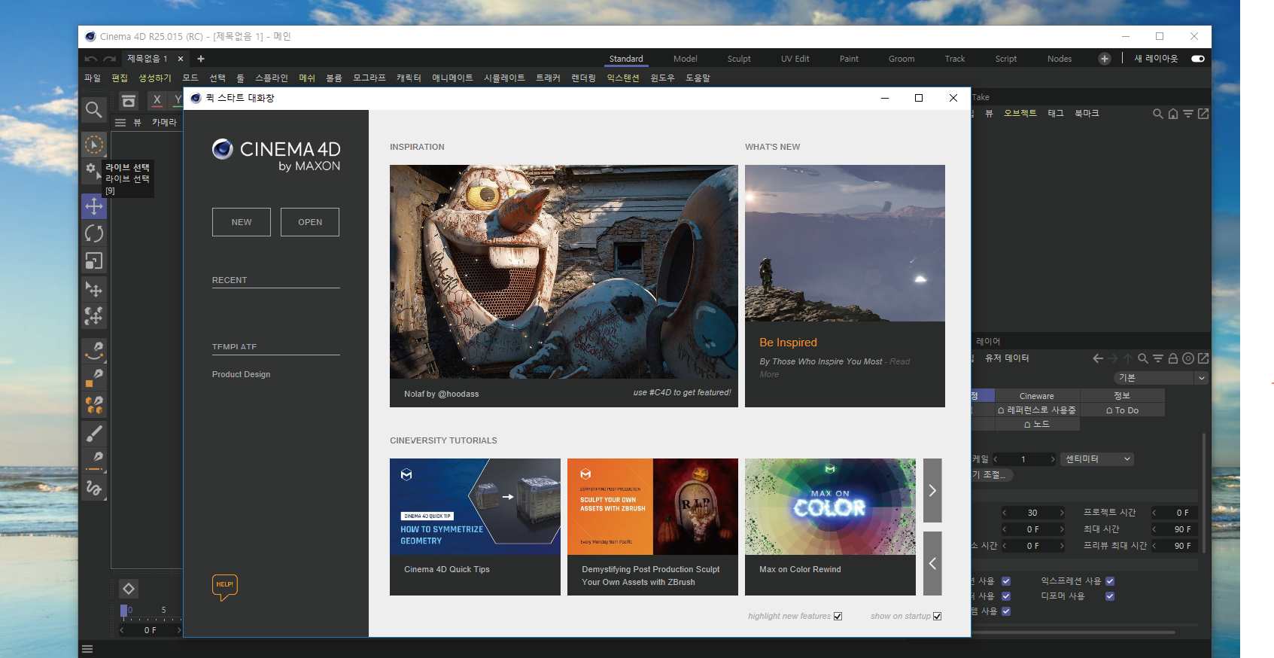1274x658 pixels.
Task: Add new layout with plus circle
Action: tap(1105, 59)
